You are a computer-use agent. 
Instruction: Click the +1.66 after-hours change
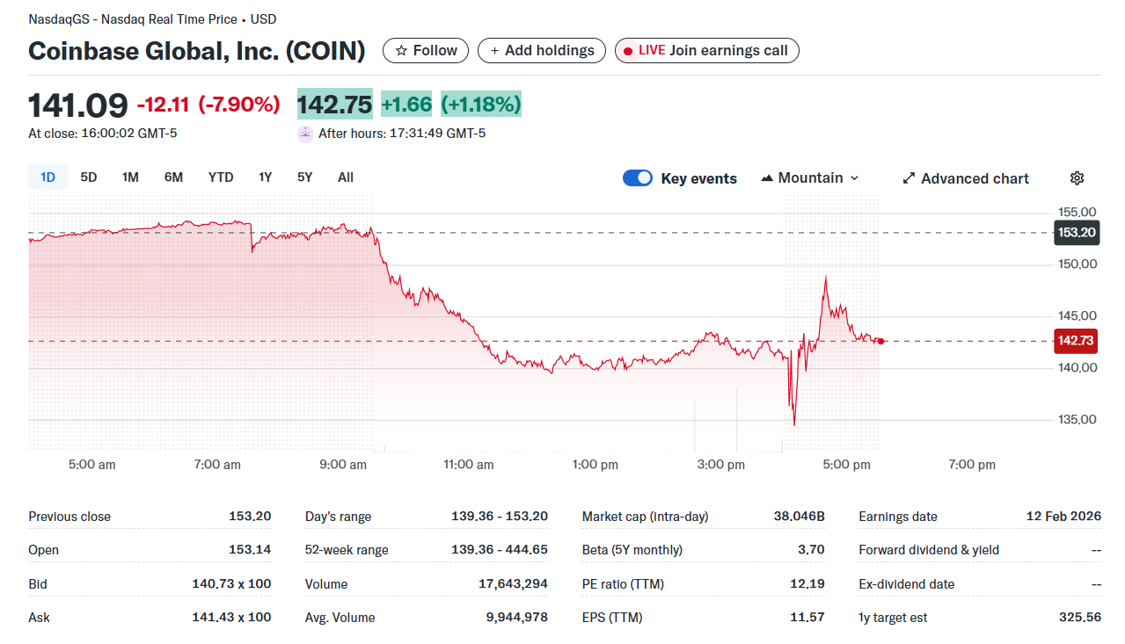pos(406,105)
